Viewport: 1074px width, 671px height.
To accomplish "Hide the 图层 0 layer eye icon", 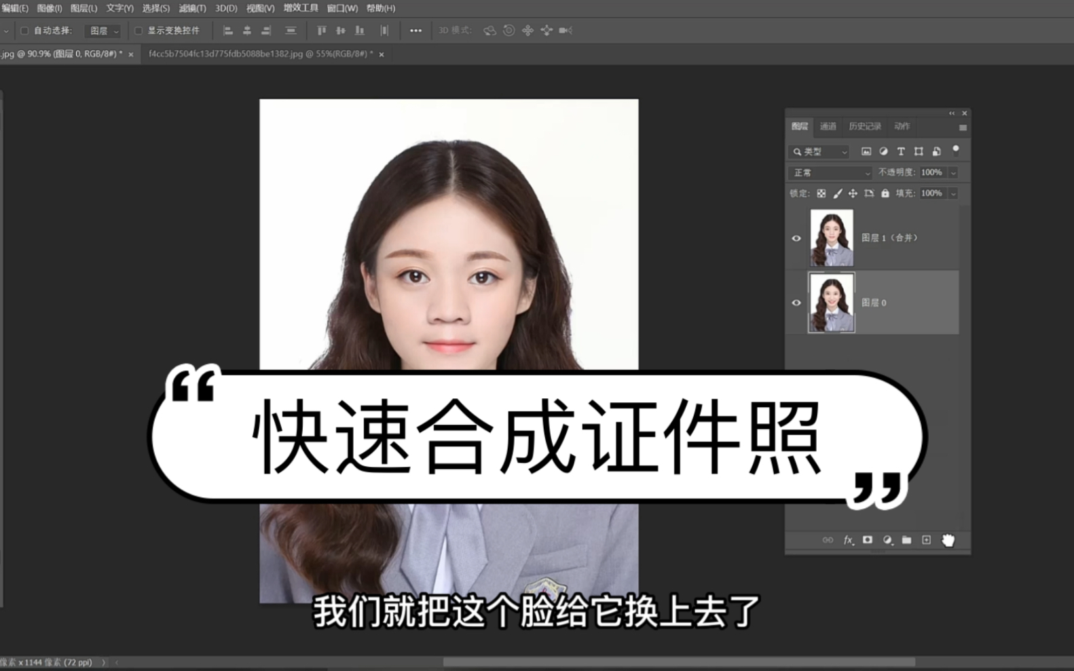I will [796, 303].
